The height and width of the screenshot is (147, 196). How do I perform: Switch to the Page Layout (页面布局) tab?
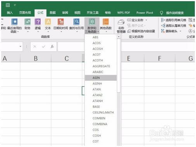point(25,13)
